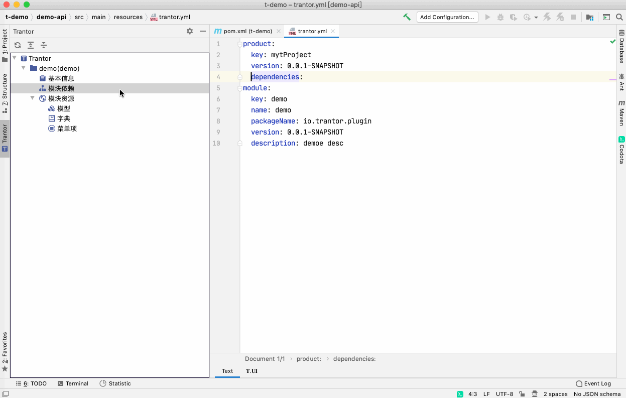Click t-demo in the breadcrumb path
Viewport: 626px width, 398px height.
[17, 17]
